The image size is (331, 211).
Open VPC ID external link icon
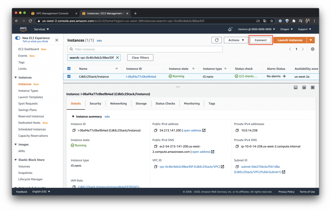pos(222,166)
